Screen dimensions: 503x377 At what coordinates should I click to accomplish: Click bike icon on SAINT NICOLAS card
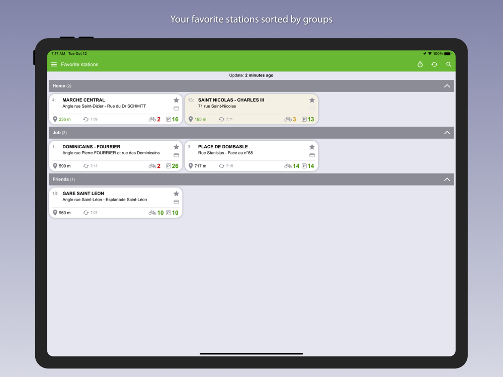(288, 119)
